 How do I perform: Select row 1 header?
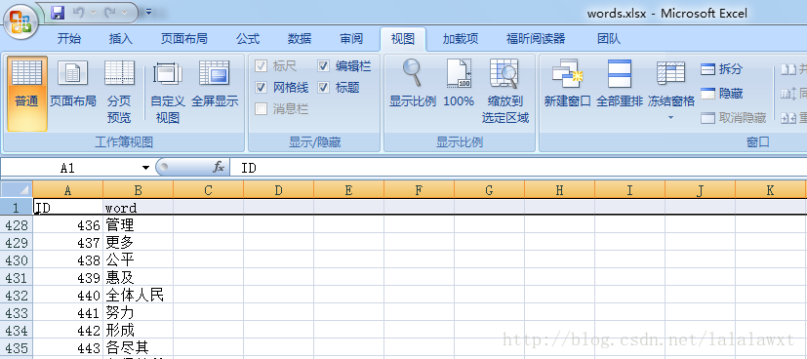coord(17,207)
